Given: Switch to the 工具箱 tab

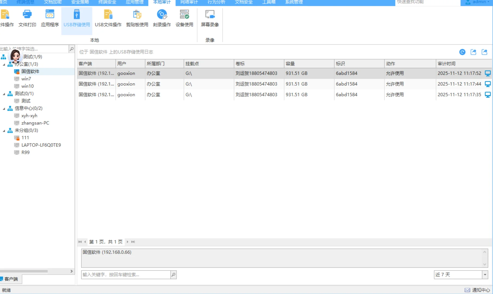Looking at the screenshot, I should 269,2.
